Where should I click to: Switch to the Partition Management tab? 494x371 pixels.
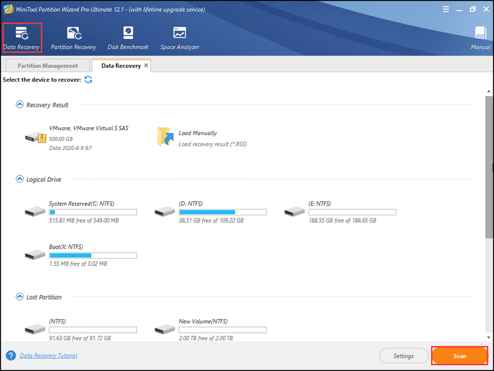(48, 65)
